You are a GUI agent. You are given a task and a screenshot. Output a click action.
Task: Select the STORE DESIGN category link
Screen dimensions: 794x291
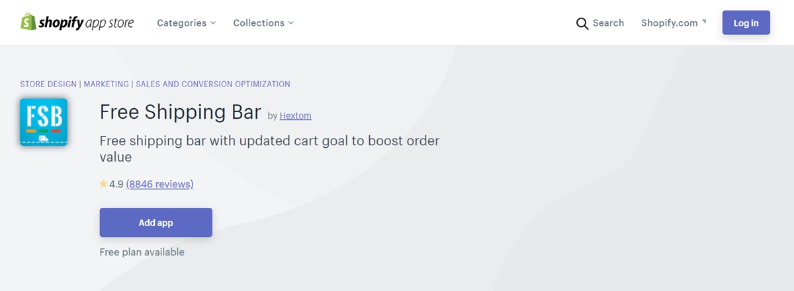[x=48, y=84]
